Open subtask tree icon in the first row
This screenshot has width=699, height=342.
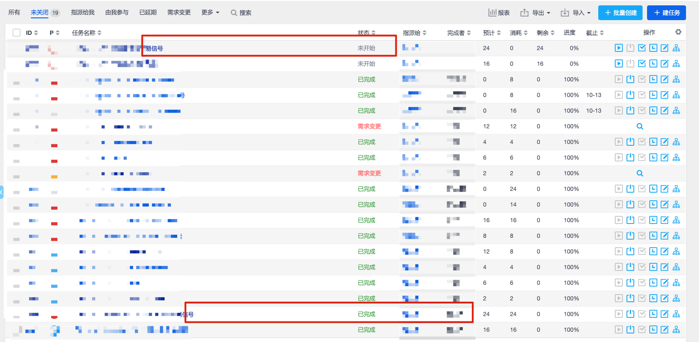677,48
